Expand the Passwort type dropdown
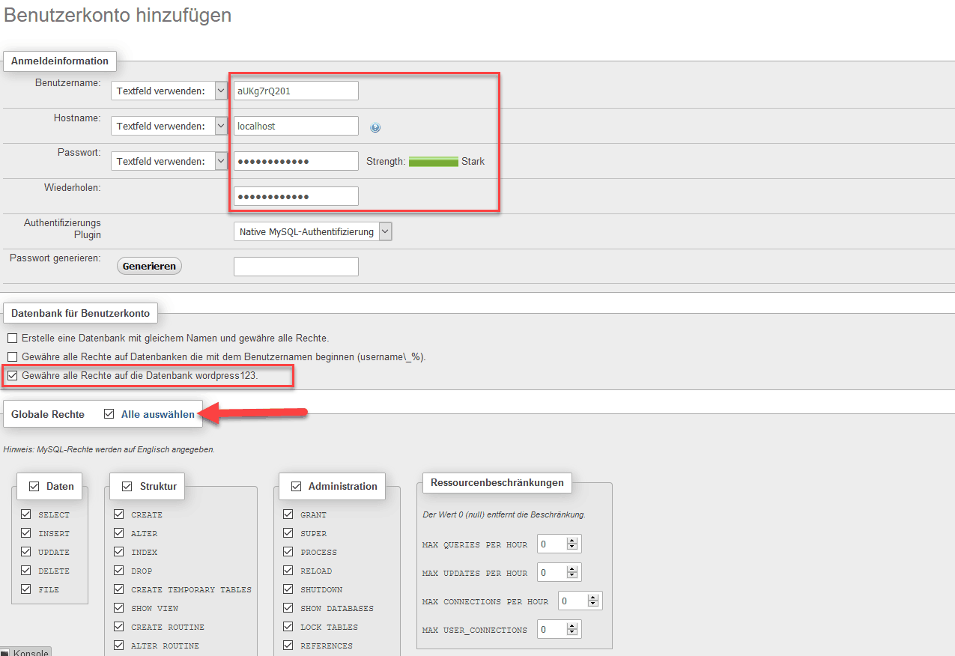Image resolution: width=955 pixels, height=656 pixels. [x=169, y=162]
